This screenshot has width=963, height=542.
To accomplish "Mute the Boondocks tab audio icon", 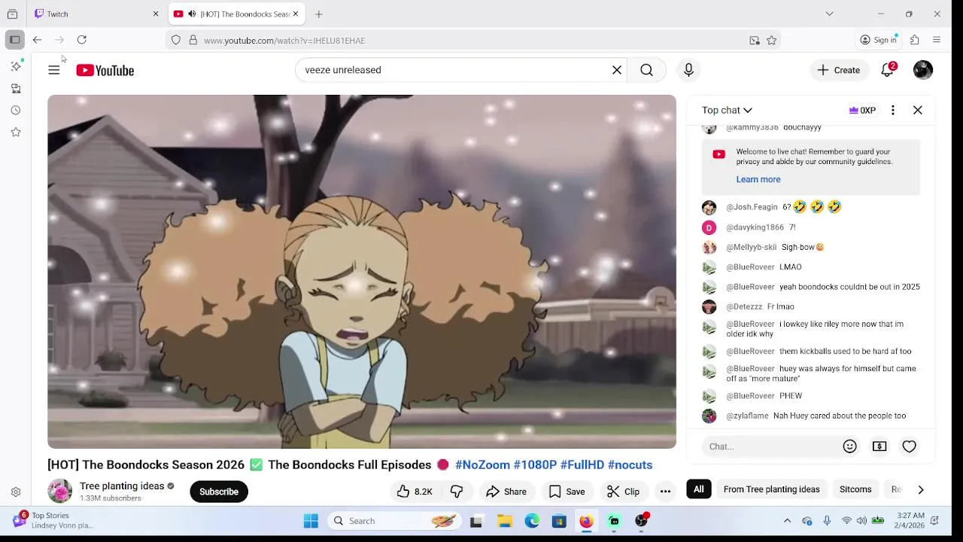I will (192, 14).
